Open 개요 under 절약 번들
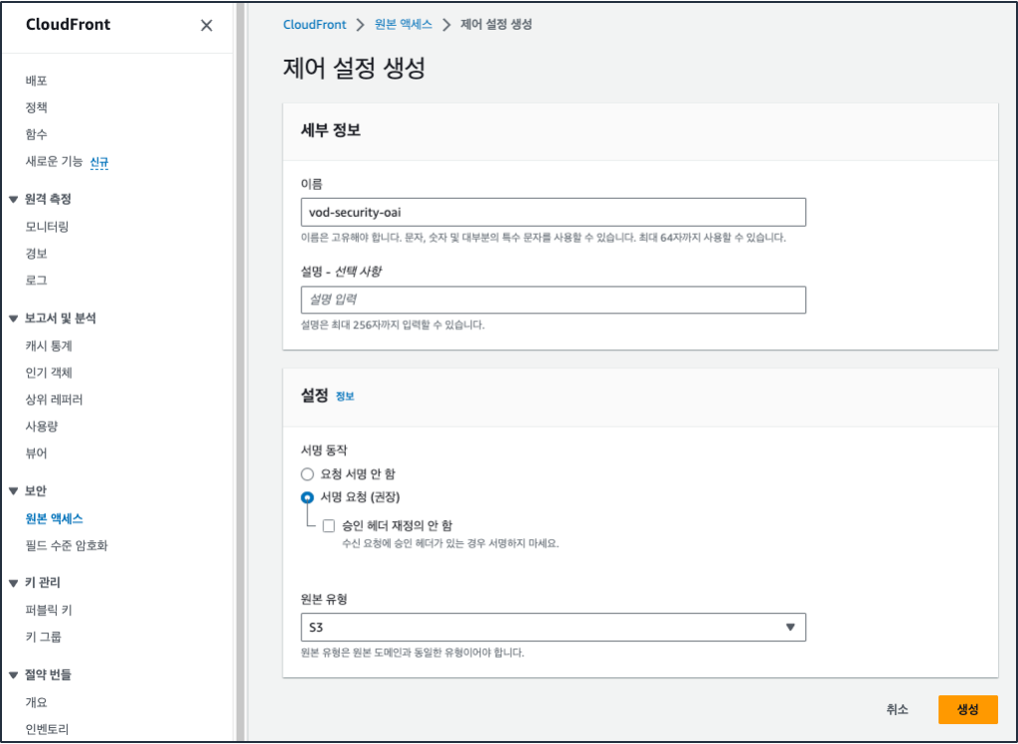The height and width of the screenshot is (744, 1018). 37,702
